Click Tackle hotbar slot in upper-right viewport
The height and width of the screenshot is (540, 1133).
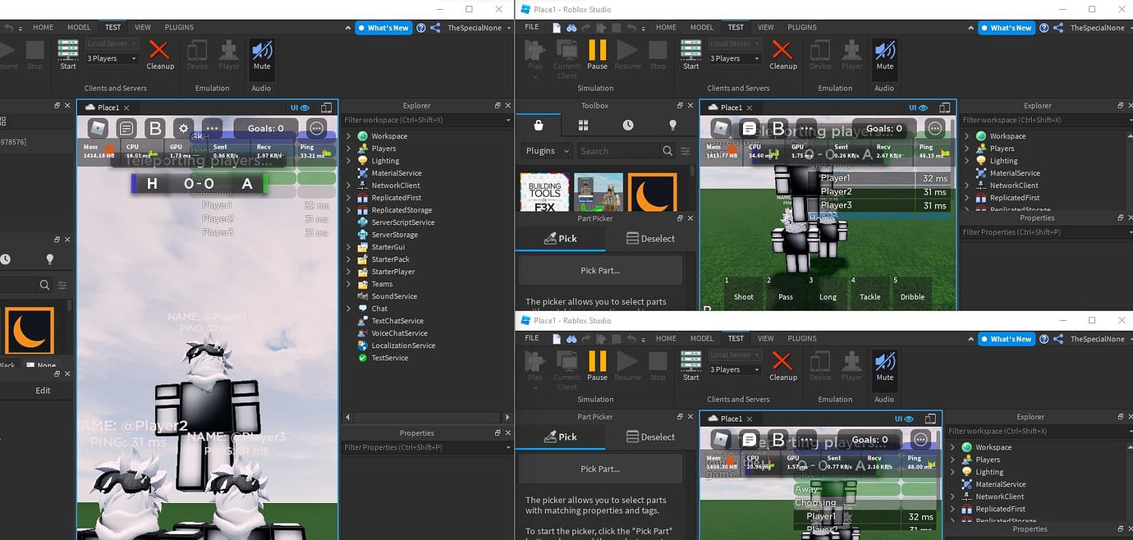coord(869,292)
